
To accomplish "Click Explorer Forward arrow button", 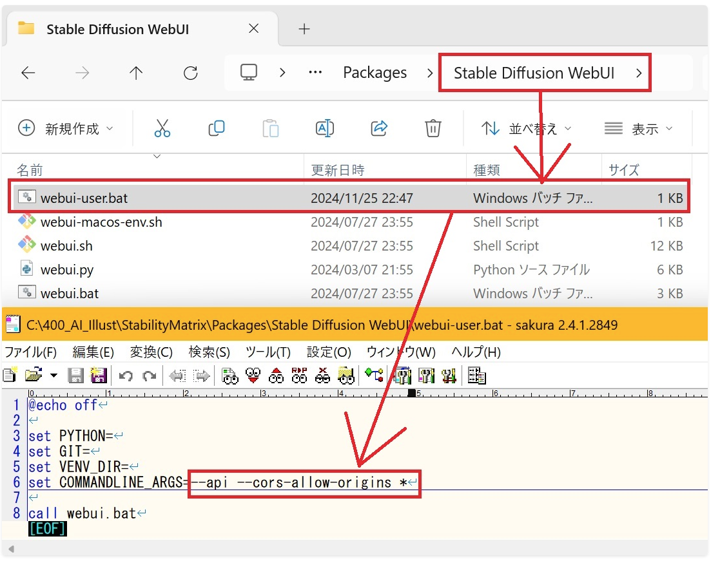I will coord(82,73).
